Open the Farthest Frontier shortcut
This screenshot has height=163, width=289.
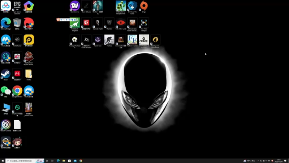(132, 41)
